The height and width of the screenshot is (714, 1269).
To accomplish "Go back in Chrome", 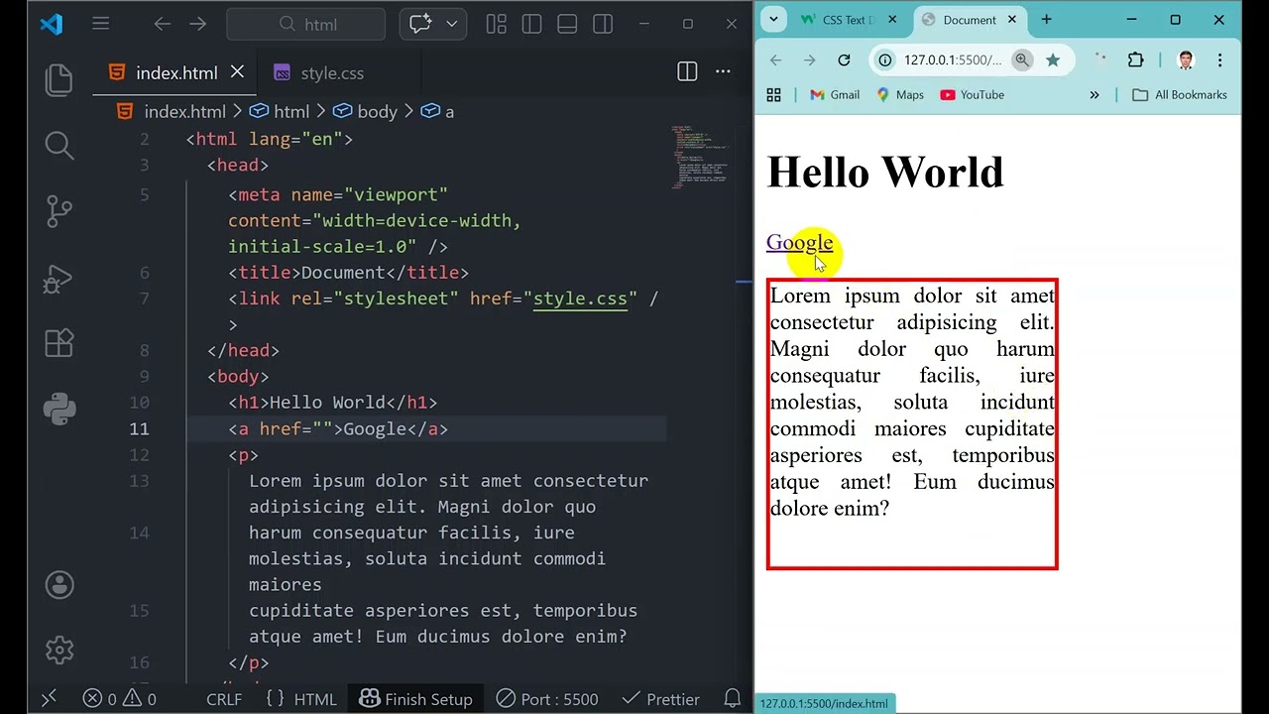I will (775, 60).
